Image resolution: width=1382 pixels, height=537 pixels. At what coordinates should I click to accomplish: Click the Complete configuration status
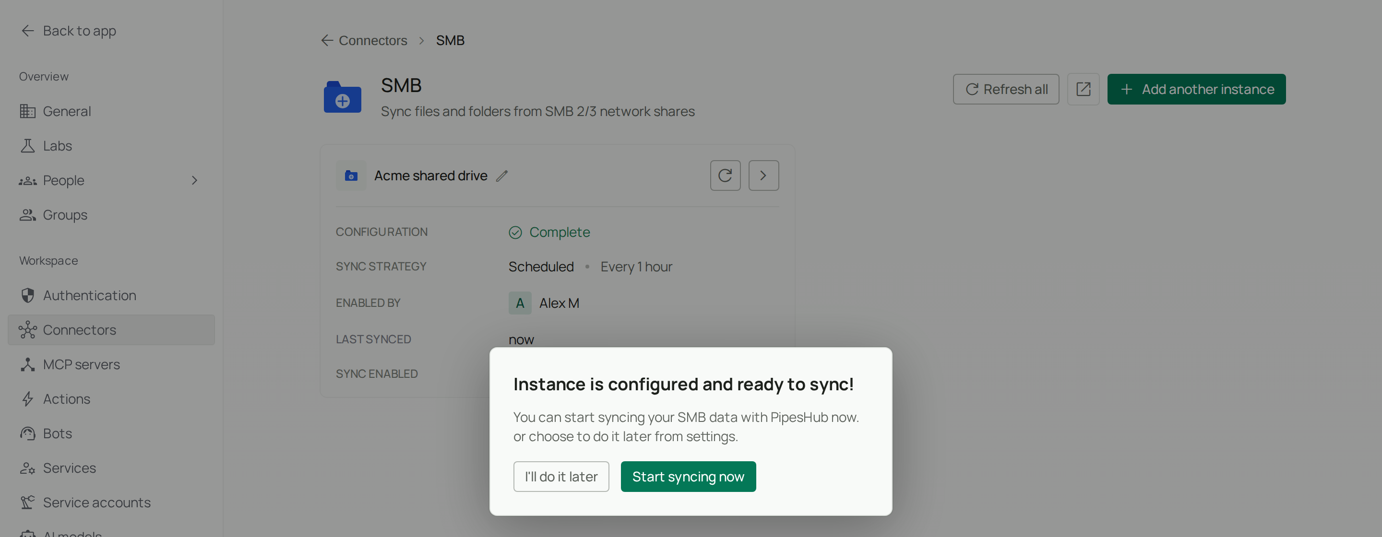click(549, 232)
